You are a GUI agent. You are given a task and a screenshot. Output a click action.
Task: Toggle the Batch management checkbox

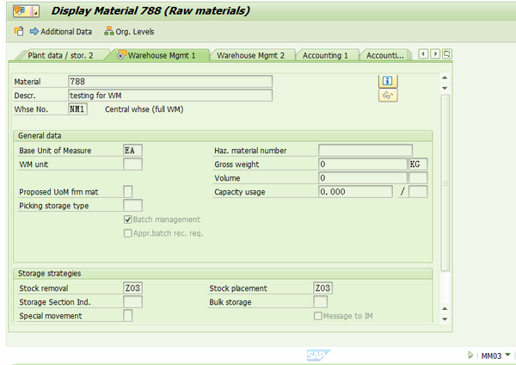(x=127, y=220)
